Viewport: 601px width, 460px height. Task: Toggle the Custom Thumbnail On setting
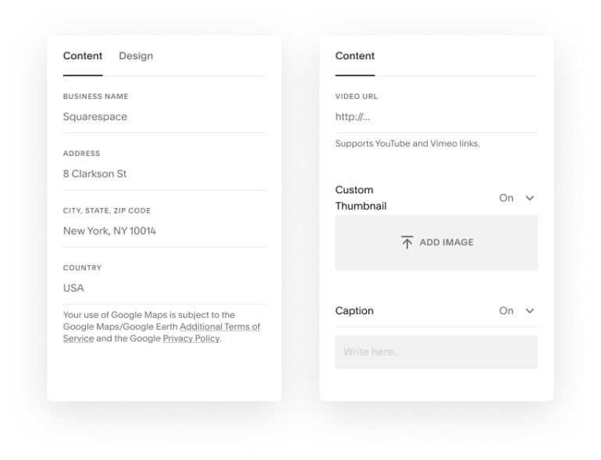point(507,198)
